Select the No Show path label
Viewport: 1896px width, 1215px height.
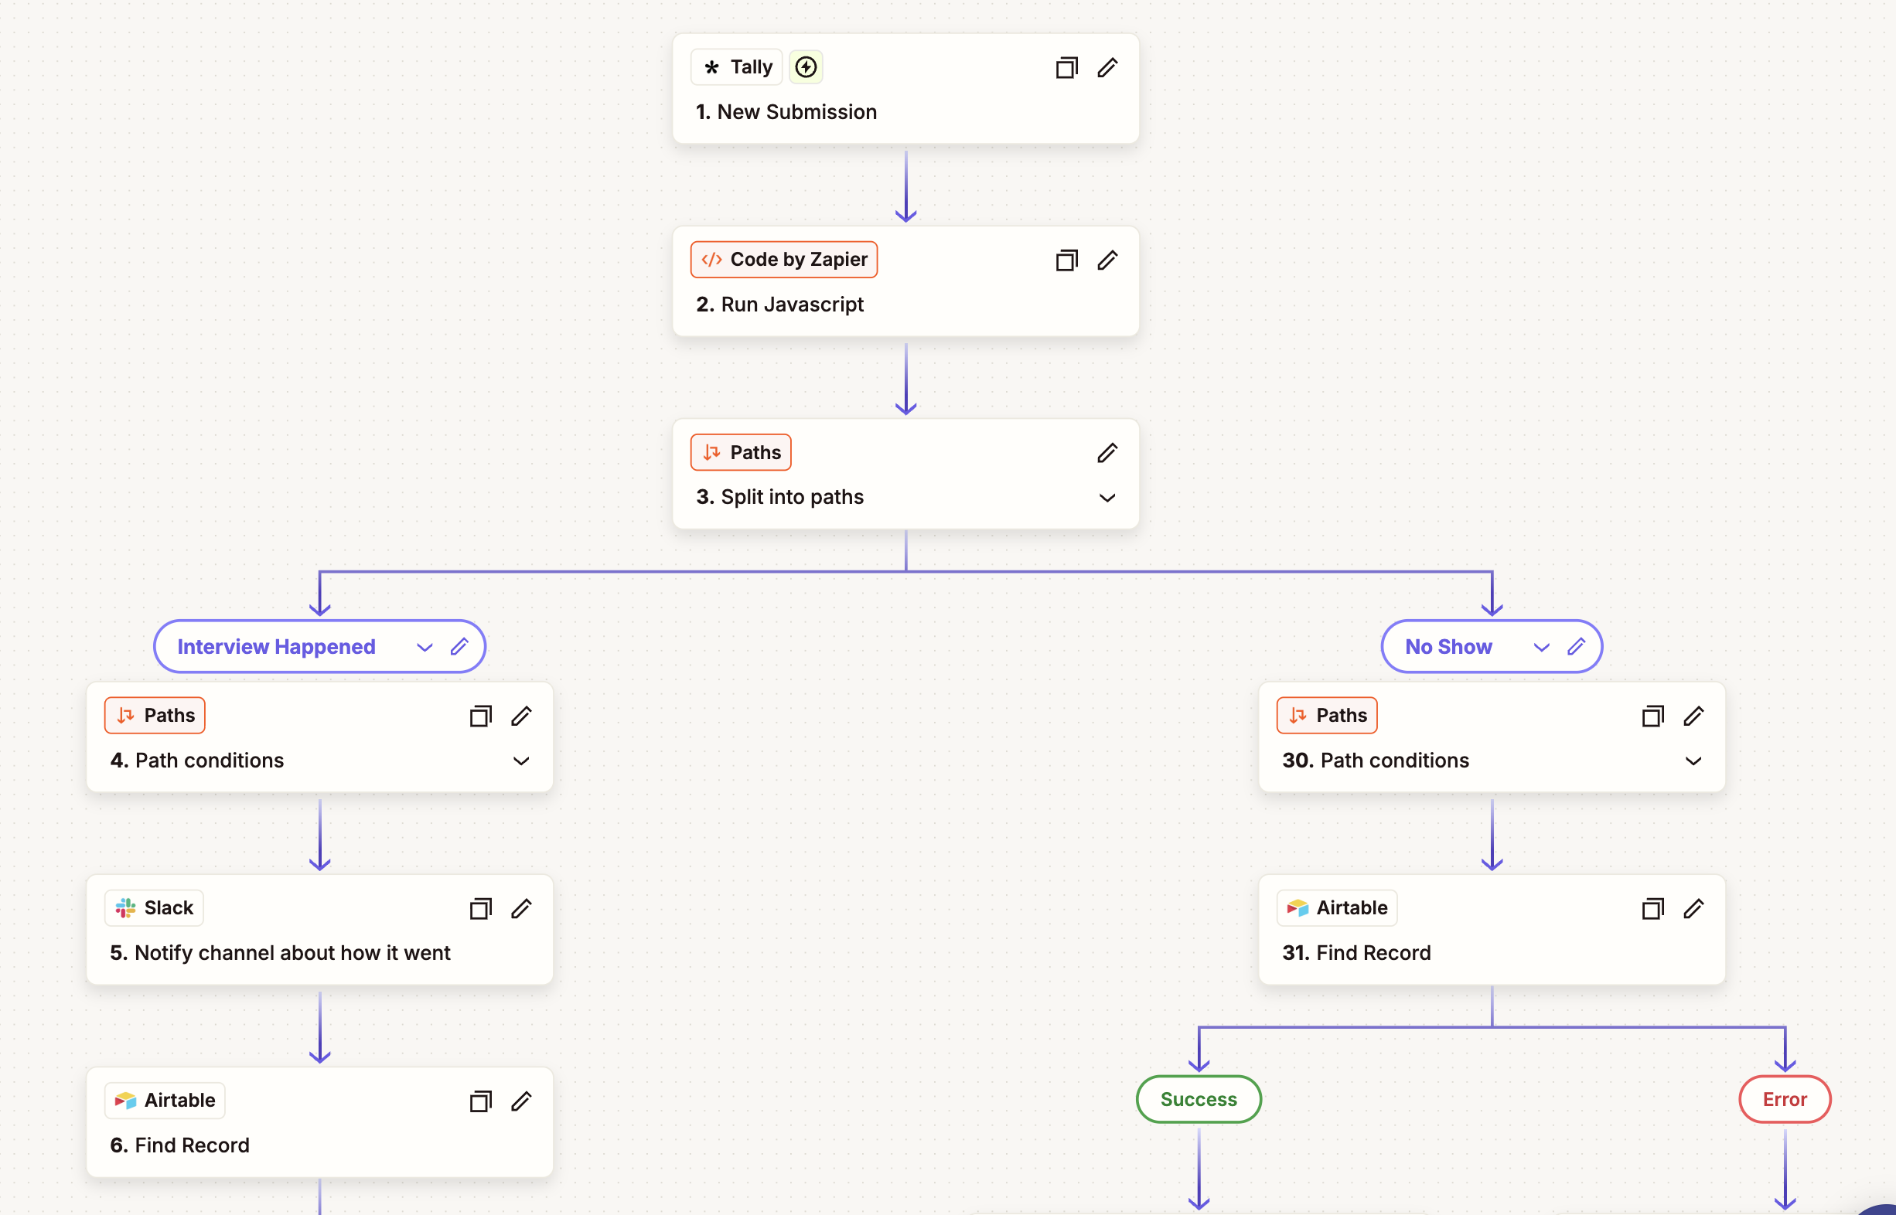pos(1448,647)
